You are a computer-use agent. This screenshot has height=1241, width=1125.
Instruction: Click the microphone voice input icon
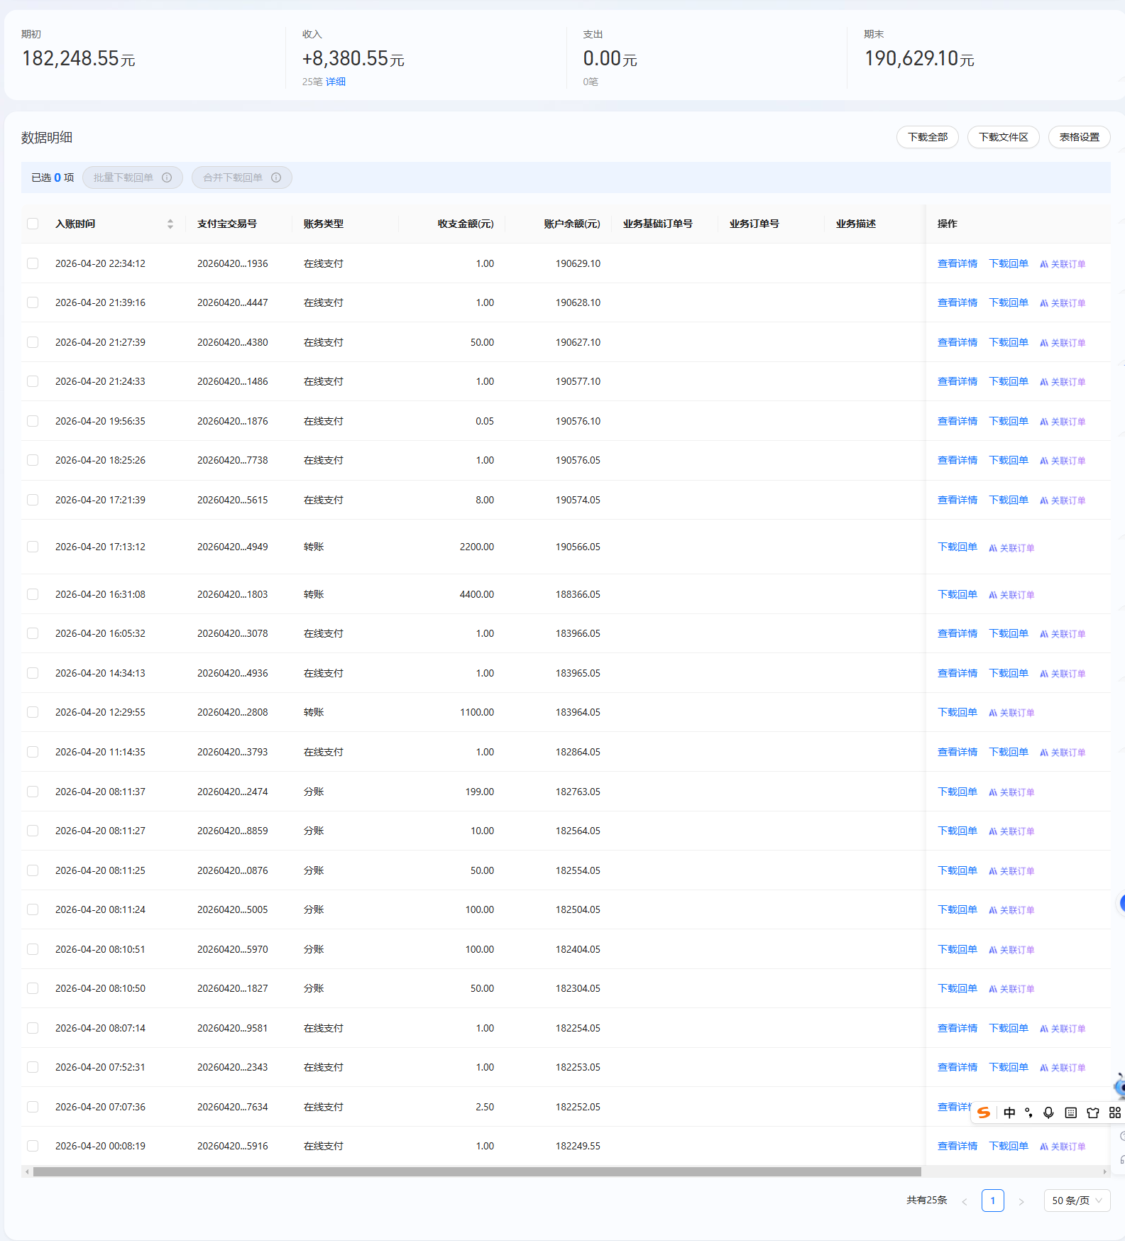(1048, 1112)
